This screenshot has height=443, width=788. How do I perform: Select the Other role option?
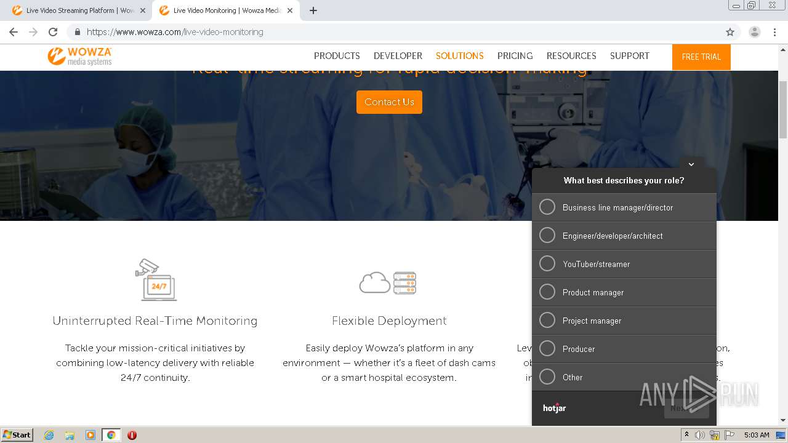coord(624,377)
